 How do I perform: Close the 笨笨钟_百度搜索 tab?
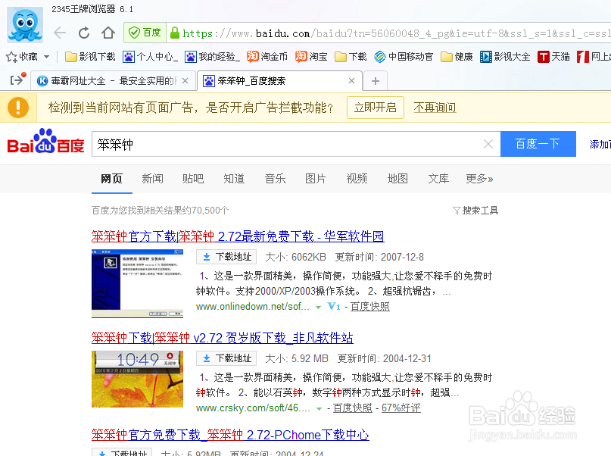coord(351,81)
